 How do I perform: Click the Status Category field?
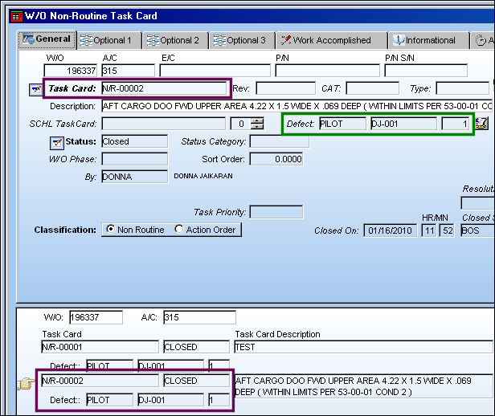[280, 141]
